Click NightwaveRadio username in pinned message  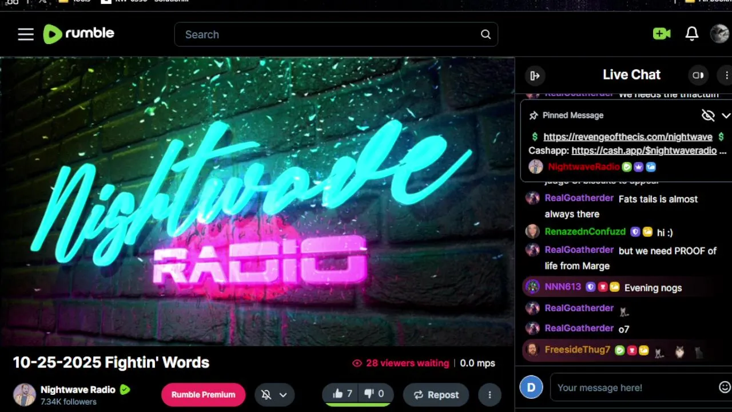(x=583, y=167)
